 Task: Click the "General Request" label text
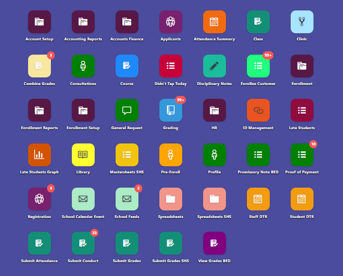pos(127,128)
